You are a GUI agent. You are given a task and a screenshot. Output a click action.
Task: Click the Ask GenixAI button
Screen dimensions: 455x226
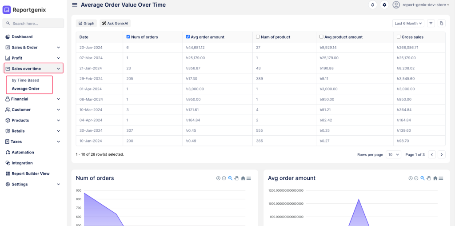(x=115, y=23)
